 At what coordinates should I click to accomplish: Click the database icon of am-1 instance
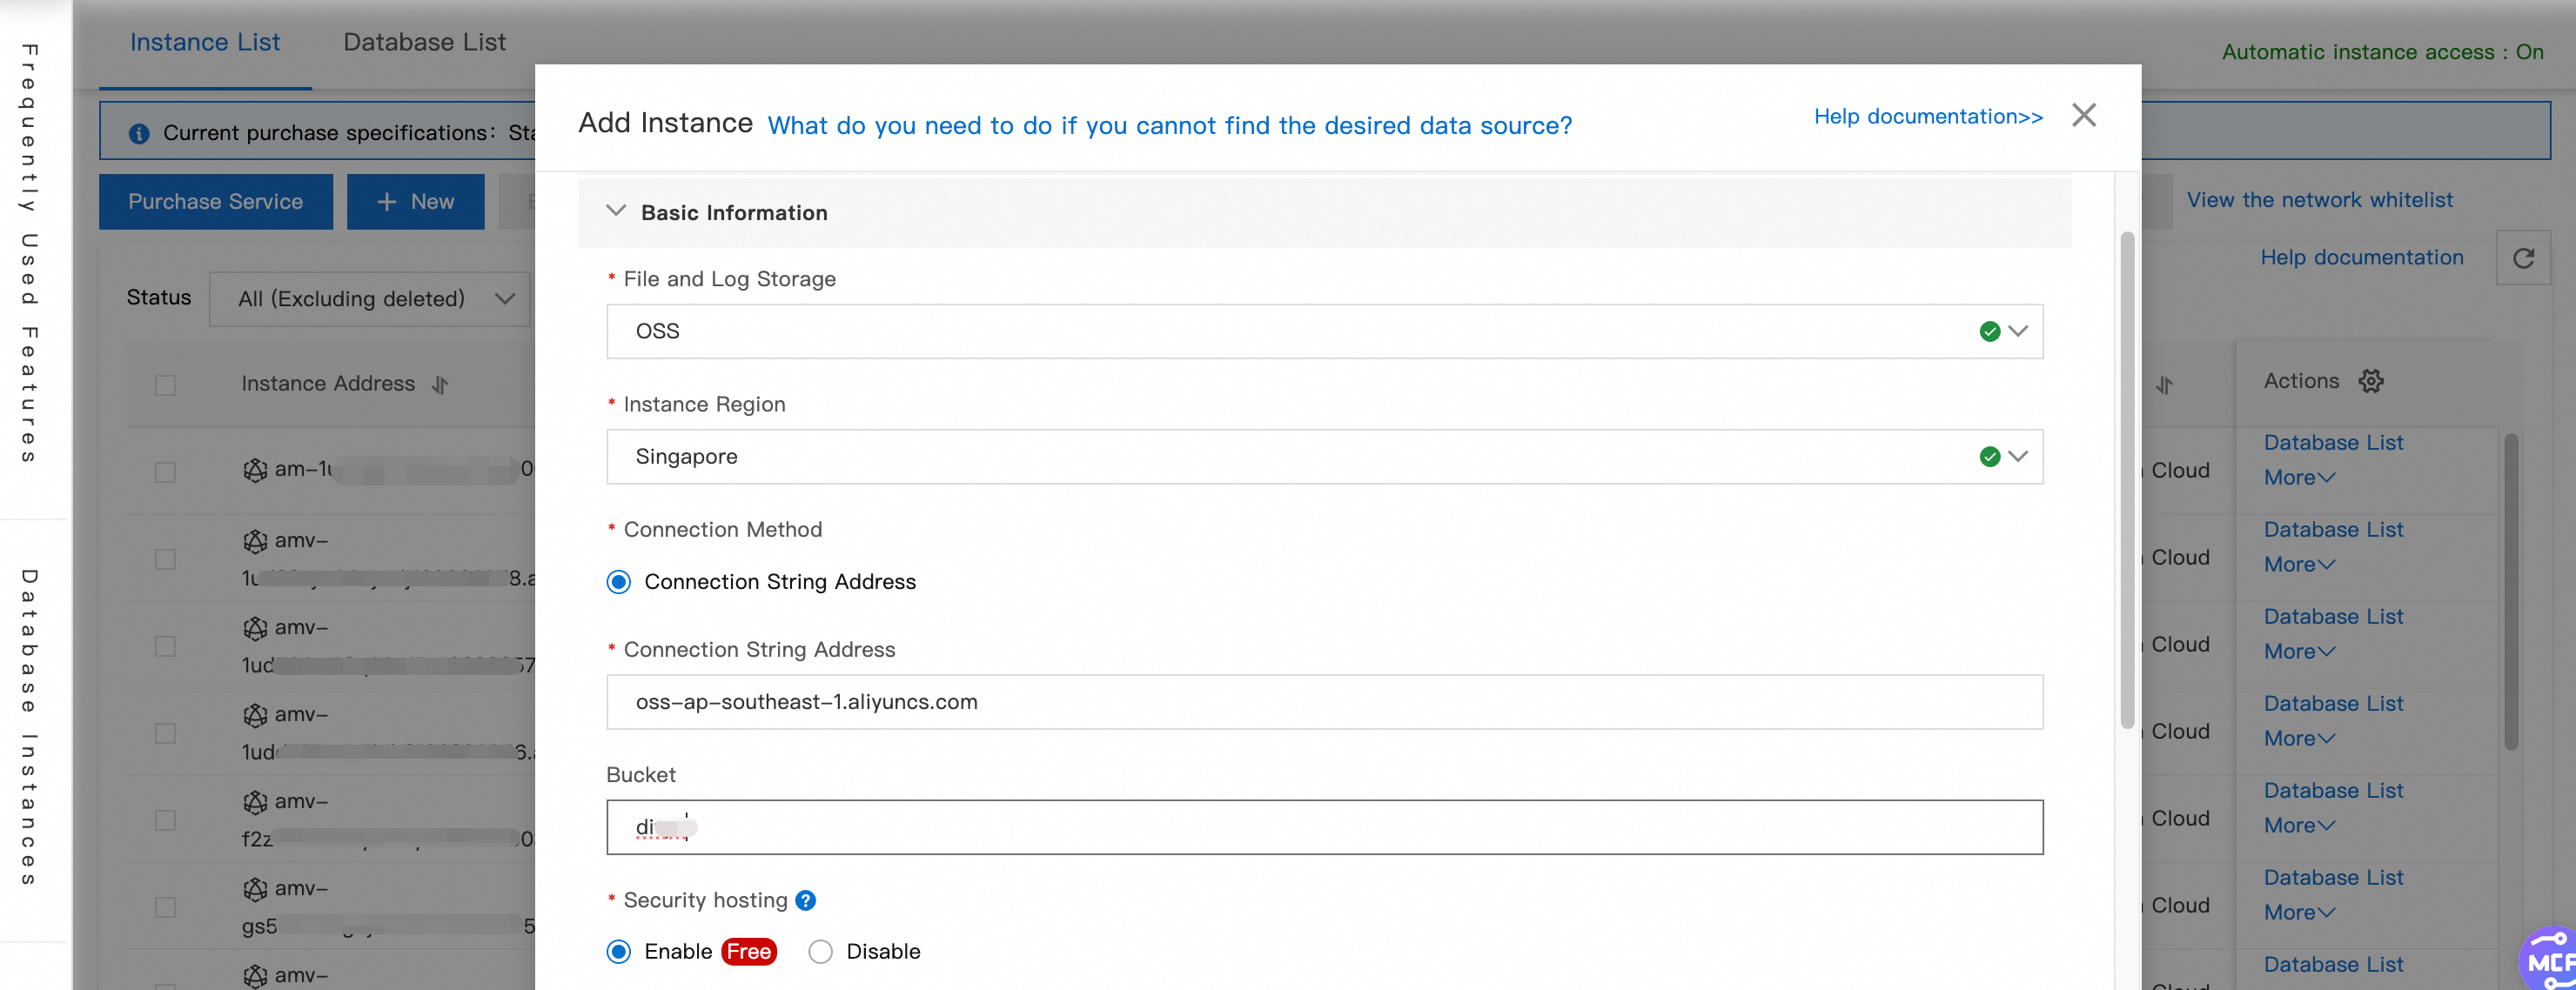pos(255,469)
